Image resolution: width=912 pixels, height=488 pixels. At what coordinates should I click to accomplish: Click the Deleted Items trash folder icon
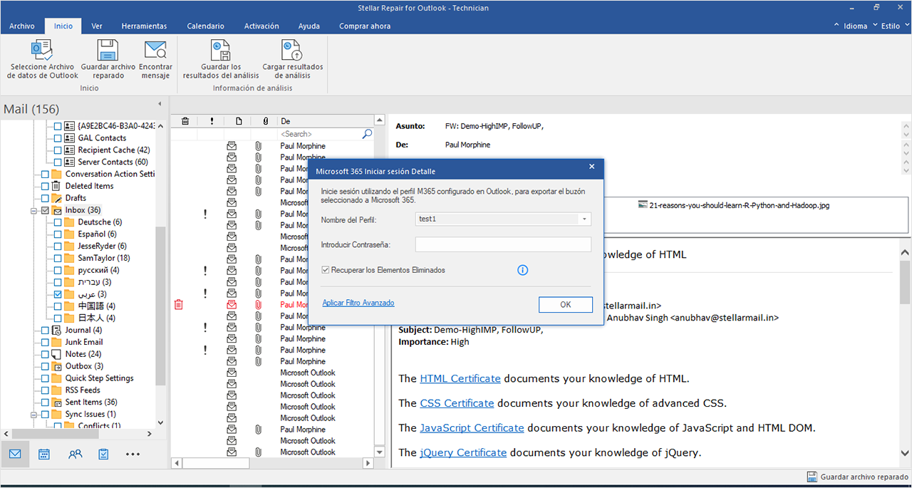pyautogui.click(x=56, y=186)
